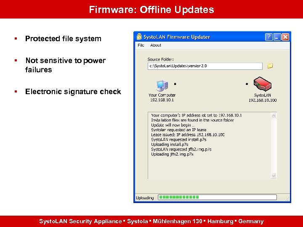Click the 192.168.10.1 address under Your Computer

(162, 100)
